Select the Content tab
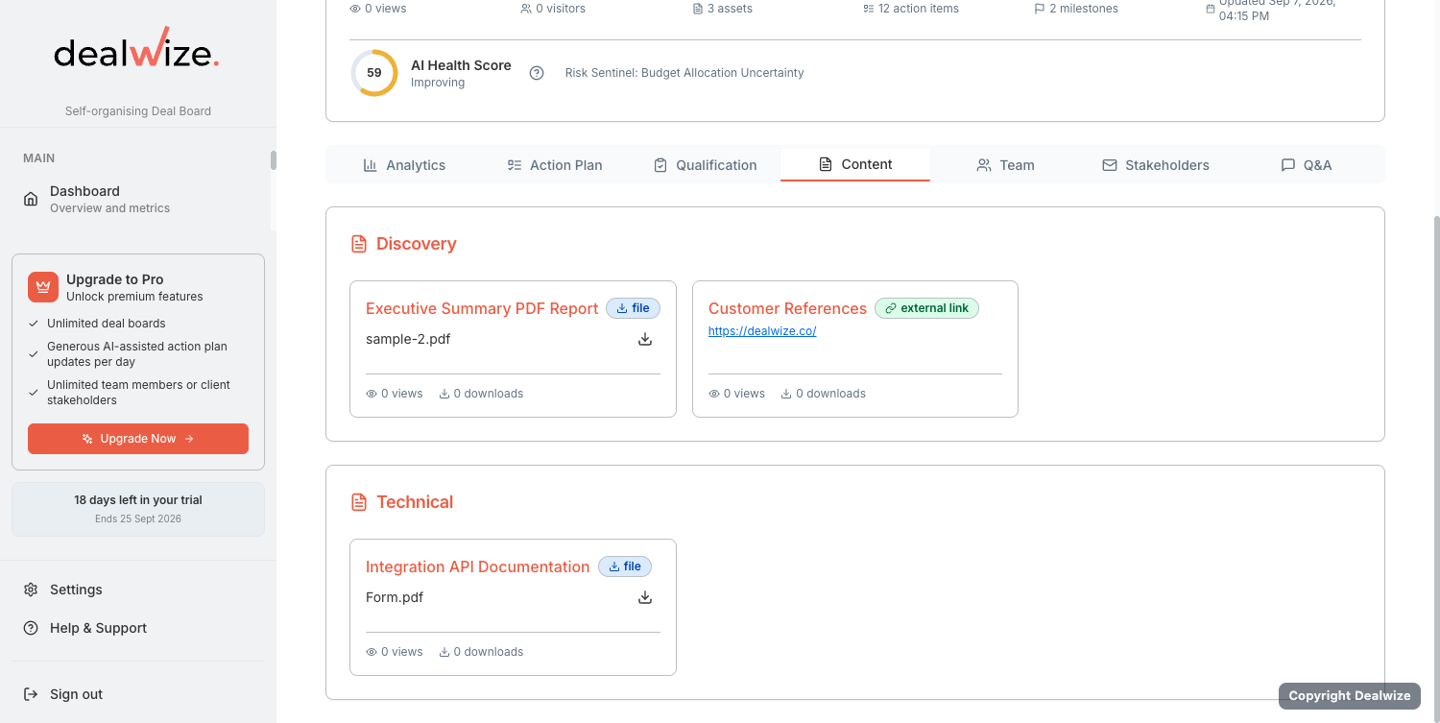 point(855,164)
